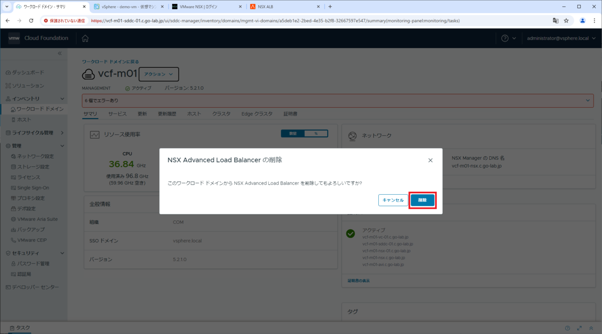Cancel the deletion via キャンセル button

[393, 200]
